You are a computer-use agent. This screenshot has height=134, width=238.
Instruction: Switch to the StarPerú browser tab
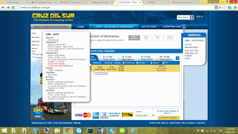(156, 2)
